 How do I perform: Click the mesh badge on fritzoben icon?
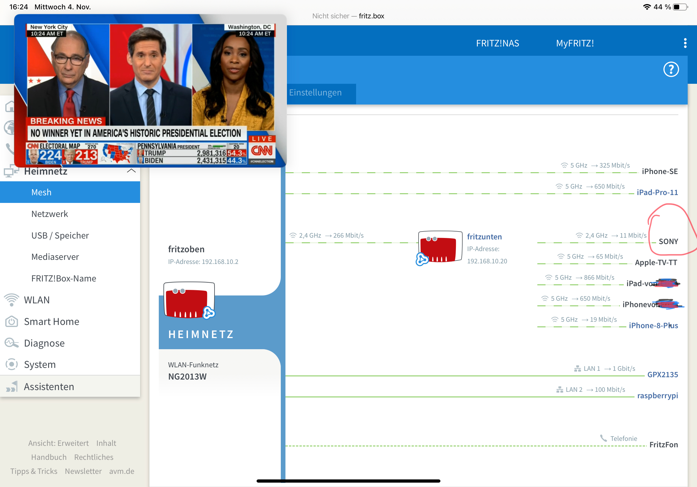[x=209, y=313]
